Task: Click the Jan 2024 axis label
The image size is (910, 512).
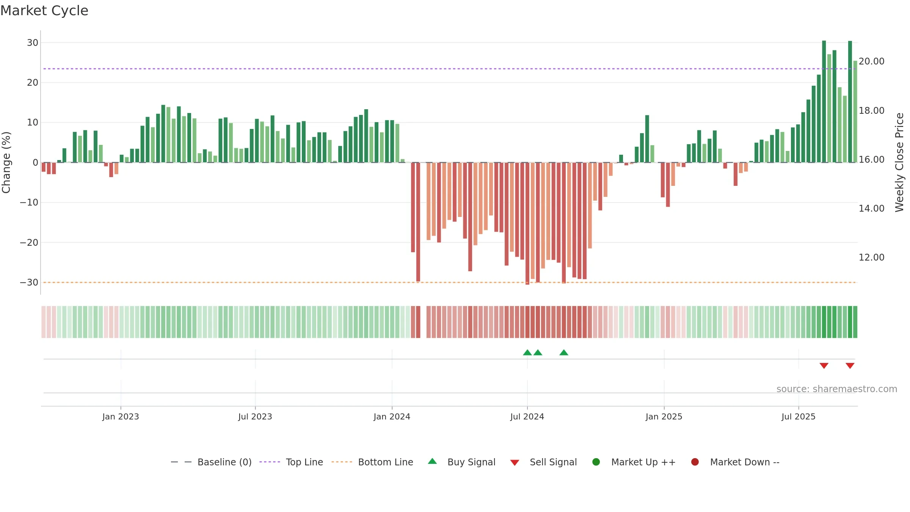Action: pyautogui.click(x=392, y=416)
